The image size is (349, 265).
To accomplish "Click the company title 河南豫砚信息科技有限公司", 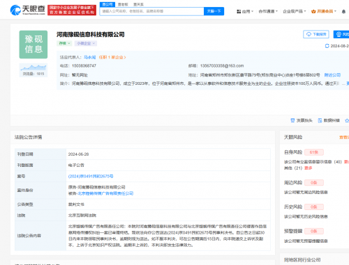I will coord(91,35).
